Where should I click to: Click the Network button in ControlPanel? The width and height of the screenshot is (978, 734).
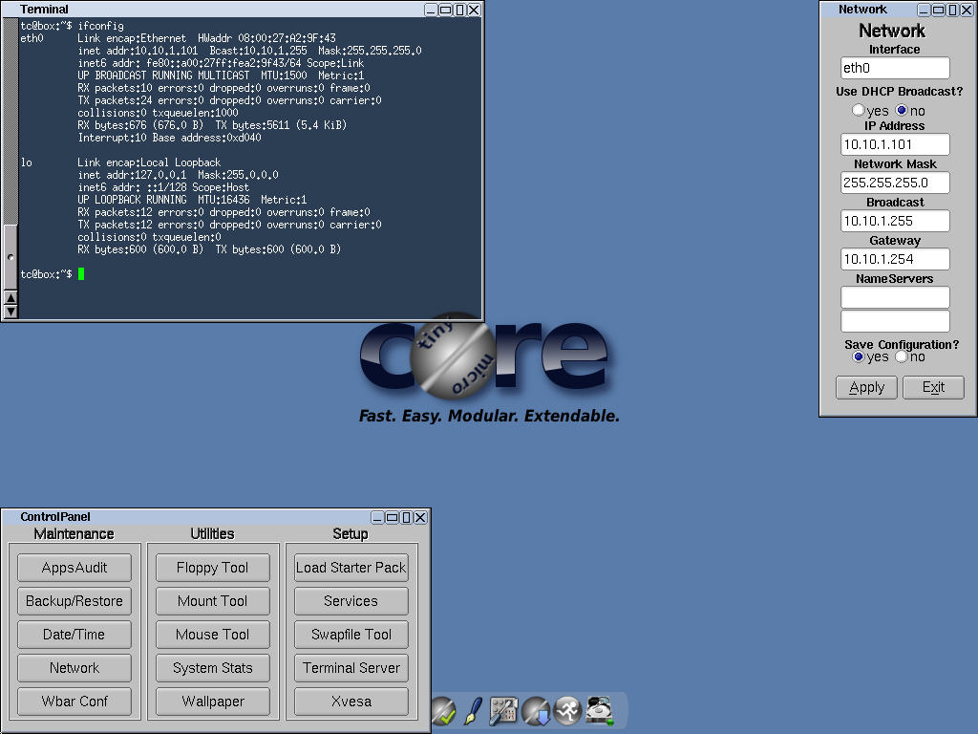[x=74, y=668]
